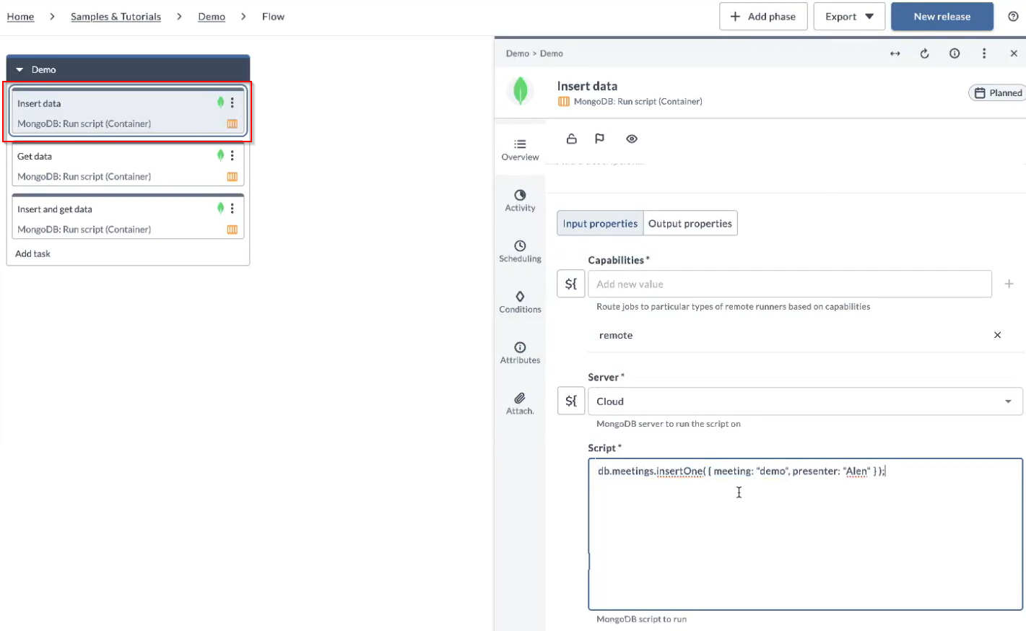1026x631 pixels.
Task: Click Demo > Demo panel breadcrumb
Action: coord(534,53)
